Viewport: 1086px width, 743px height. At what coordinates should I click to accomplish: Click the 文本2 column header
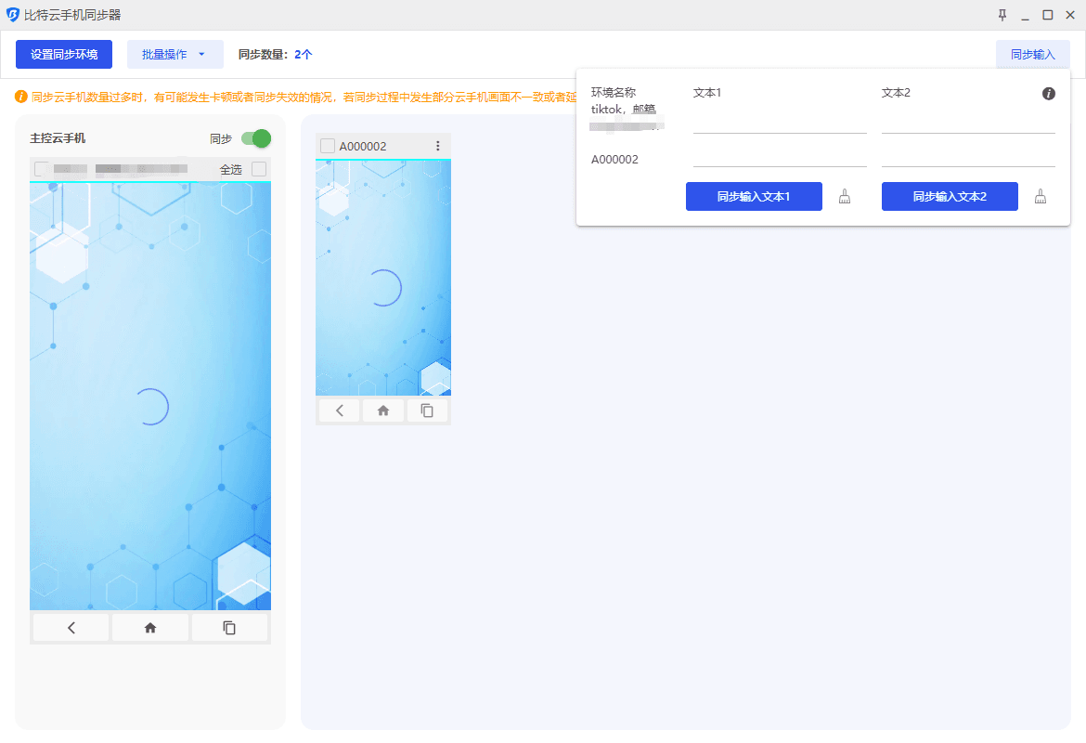click(x=896, y=92)
